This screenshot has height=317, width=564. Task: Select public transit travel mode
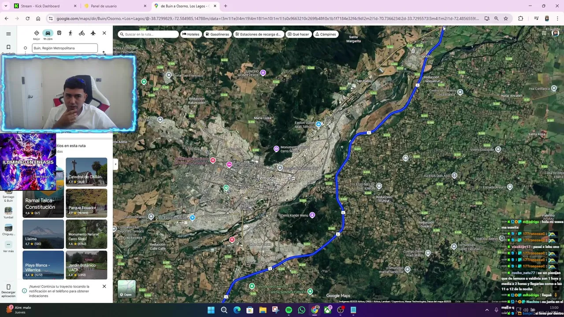point(59,33)
